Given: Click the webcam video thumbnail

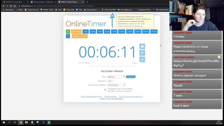Looking at the screenshot, I should pos(196,15).
